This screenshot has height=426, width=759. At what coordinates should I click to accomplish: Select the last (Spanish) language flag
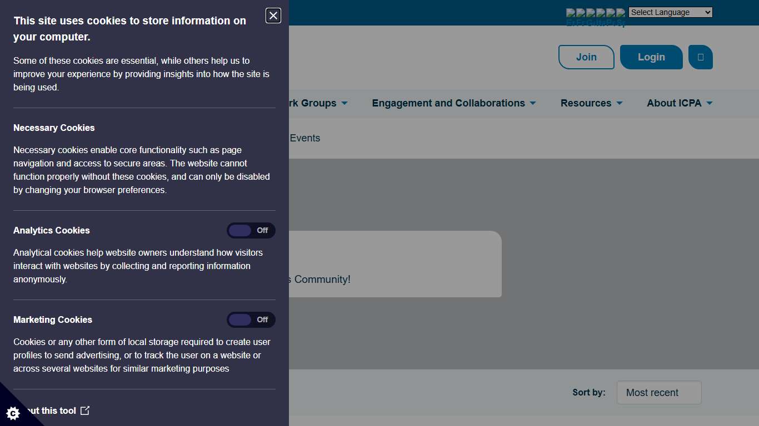(621, 13)
